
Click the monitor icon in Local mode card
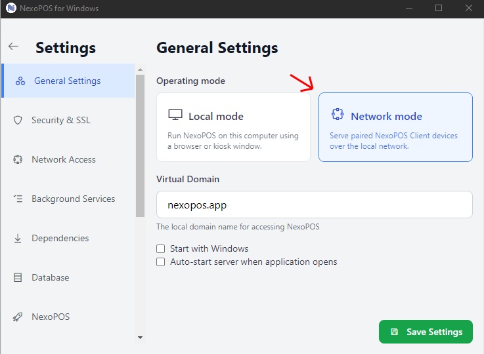click(x=175, y=115)
